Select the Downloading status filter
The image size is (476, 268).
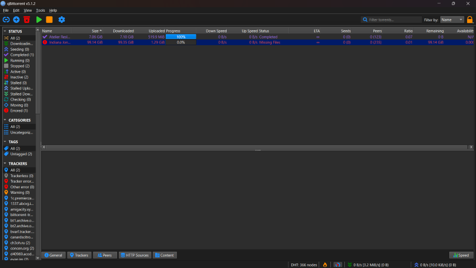(19, 44)
